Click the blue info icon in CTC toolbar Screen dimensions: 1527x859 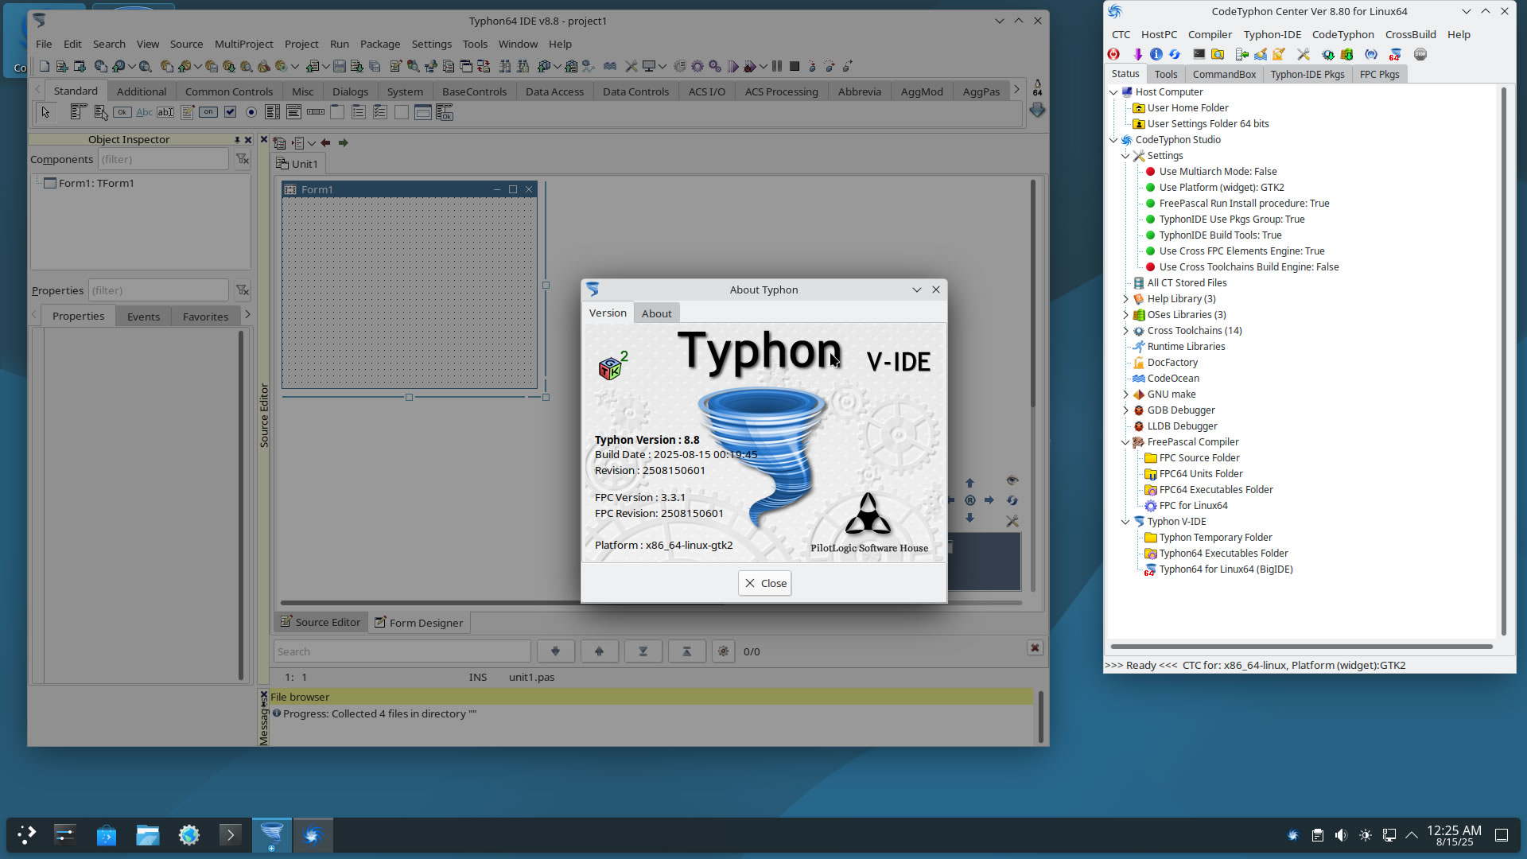point(1156,55)
